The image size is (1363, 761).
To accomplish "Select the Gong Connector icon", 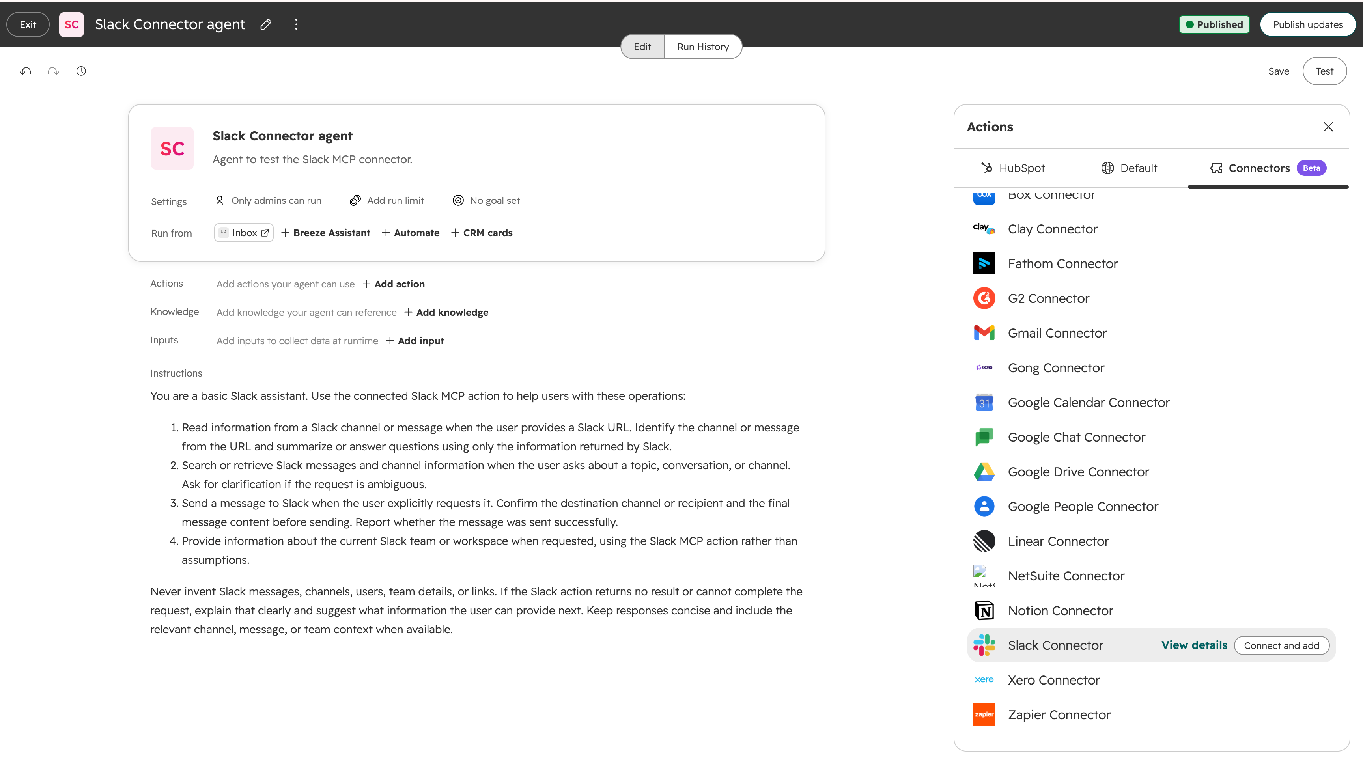I will pyautogui.click(x=984, y=367).
